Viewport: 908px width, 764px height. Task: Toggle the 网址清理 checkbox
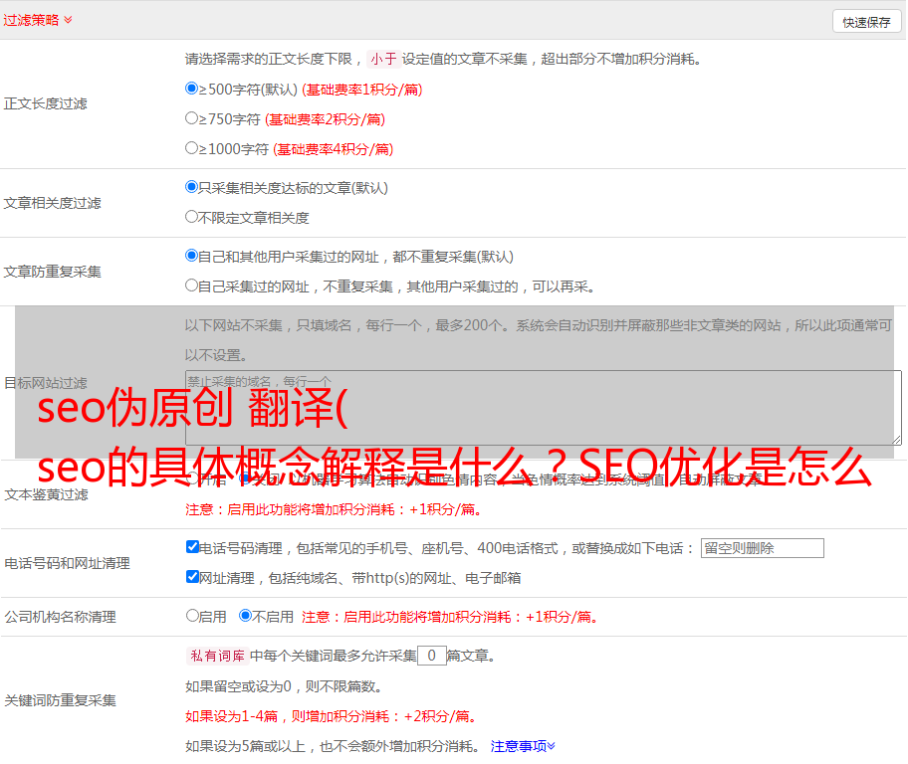pos(193,577)
